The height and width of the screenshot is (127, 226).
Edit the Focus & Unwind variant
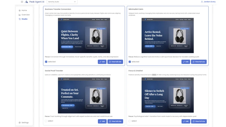coord(186,121)
